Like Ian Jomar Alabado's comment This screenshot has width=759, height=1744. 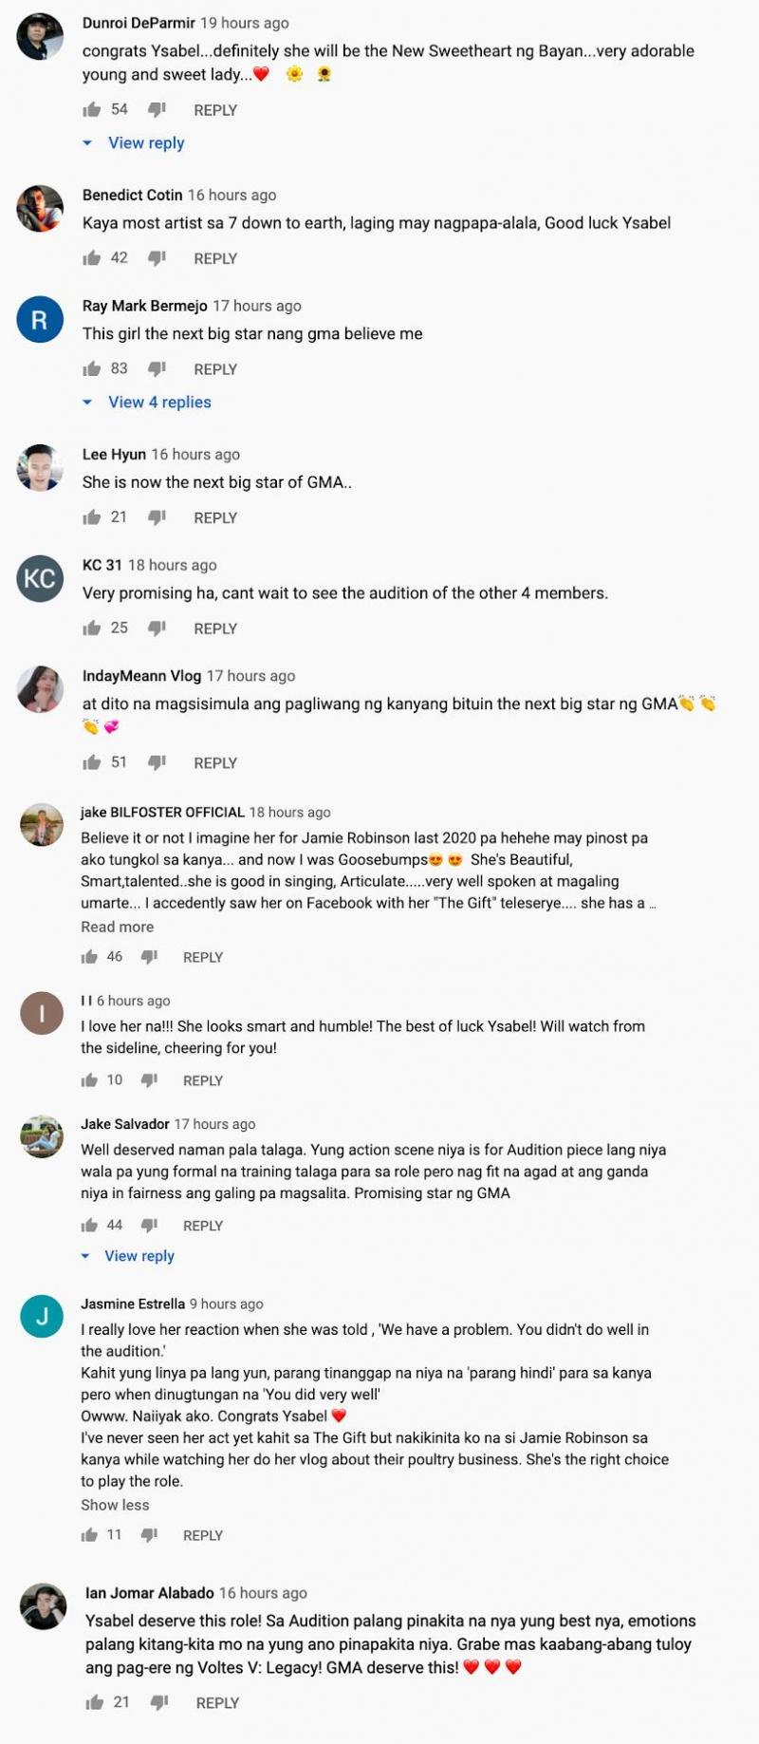[95, 1703]
